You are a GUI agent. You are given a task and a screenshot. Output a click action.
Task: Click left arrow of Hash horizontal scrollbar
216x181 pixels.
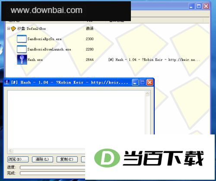[10, 151]
